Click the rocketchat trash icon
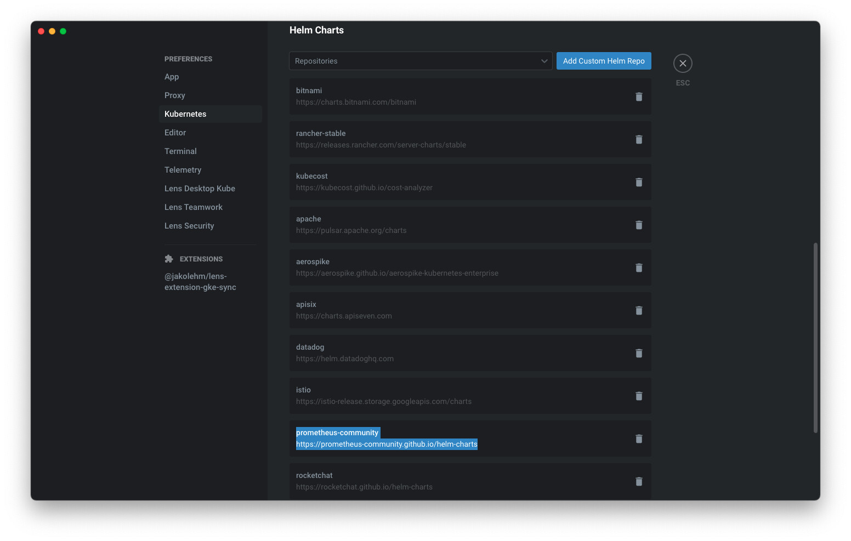 click(x=639, y=482)
